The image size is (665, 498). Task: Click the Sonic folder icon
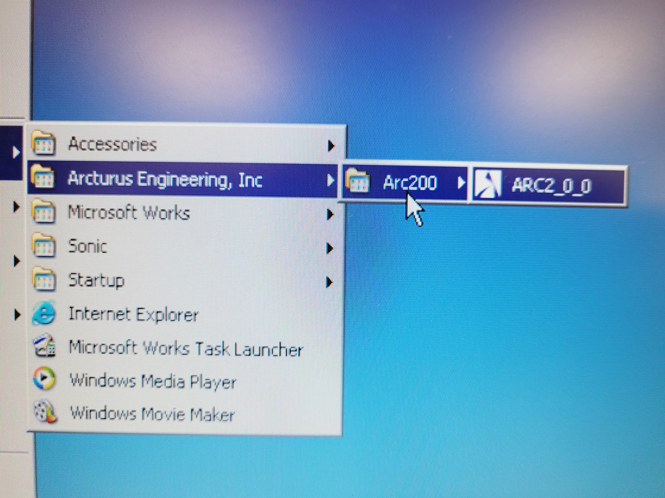pyautogui.click(x=43, y=245)
